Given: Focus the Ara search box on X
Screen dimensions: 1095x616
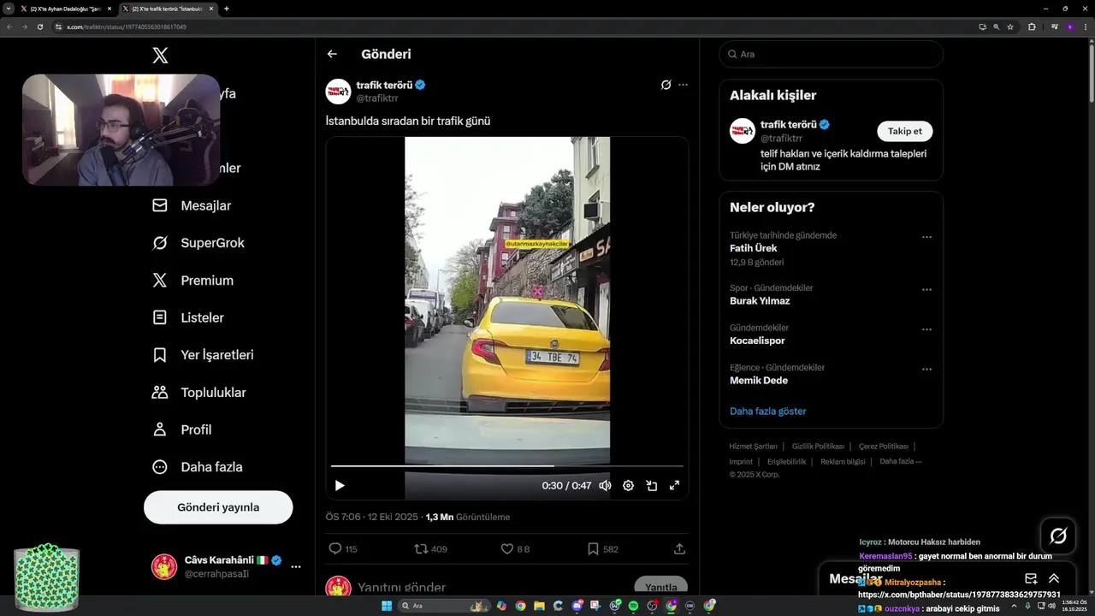Looking at the screenshot, I should pos(831,54).
